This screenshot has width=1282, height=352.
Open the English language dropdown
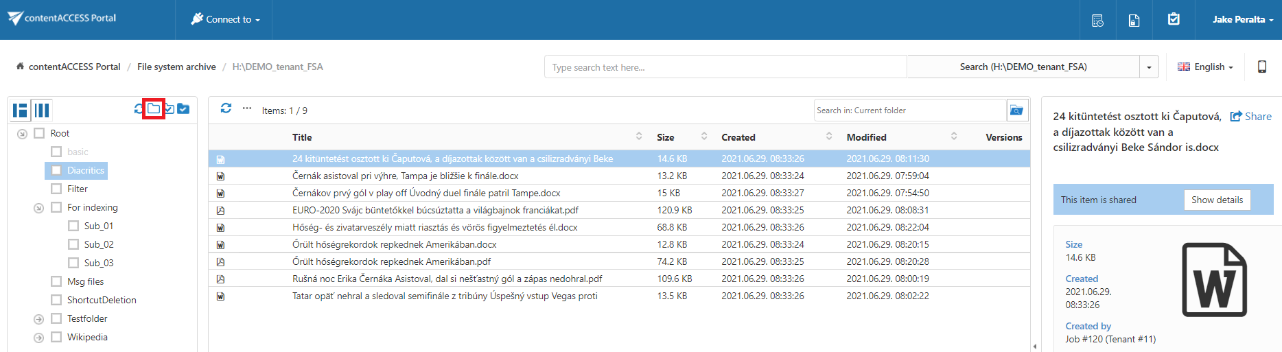pyautogui.click(x=1205, y=67)
